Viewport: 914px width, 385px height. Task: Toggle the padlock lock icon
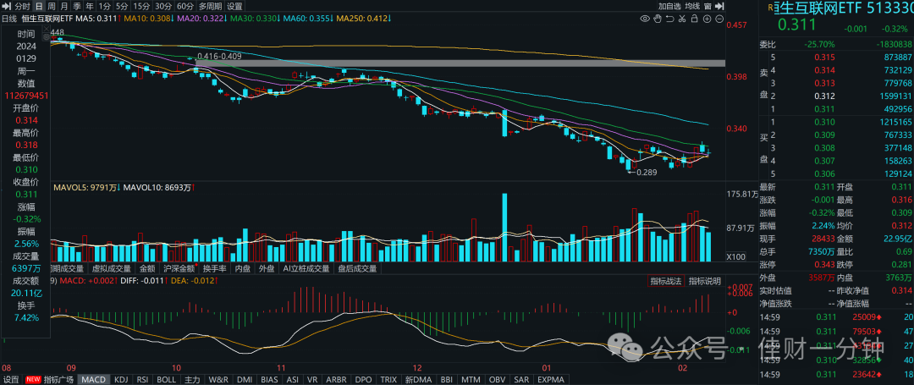694,19
